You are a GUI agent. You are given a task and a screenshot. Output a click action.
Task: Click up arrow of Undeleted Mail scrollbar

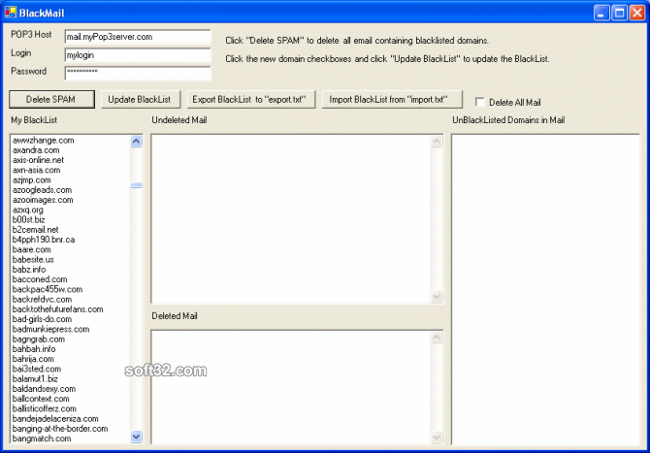[436, 142]
